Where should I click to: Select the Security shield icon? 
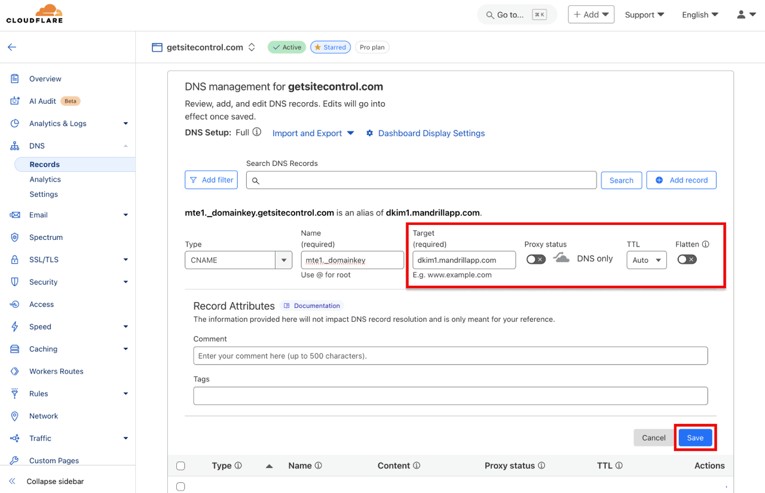click(x=15, y=281)
